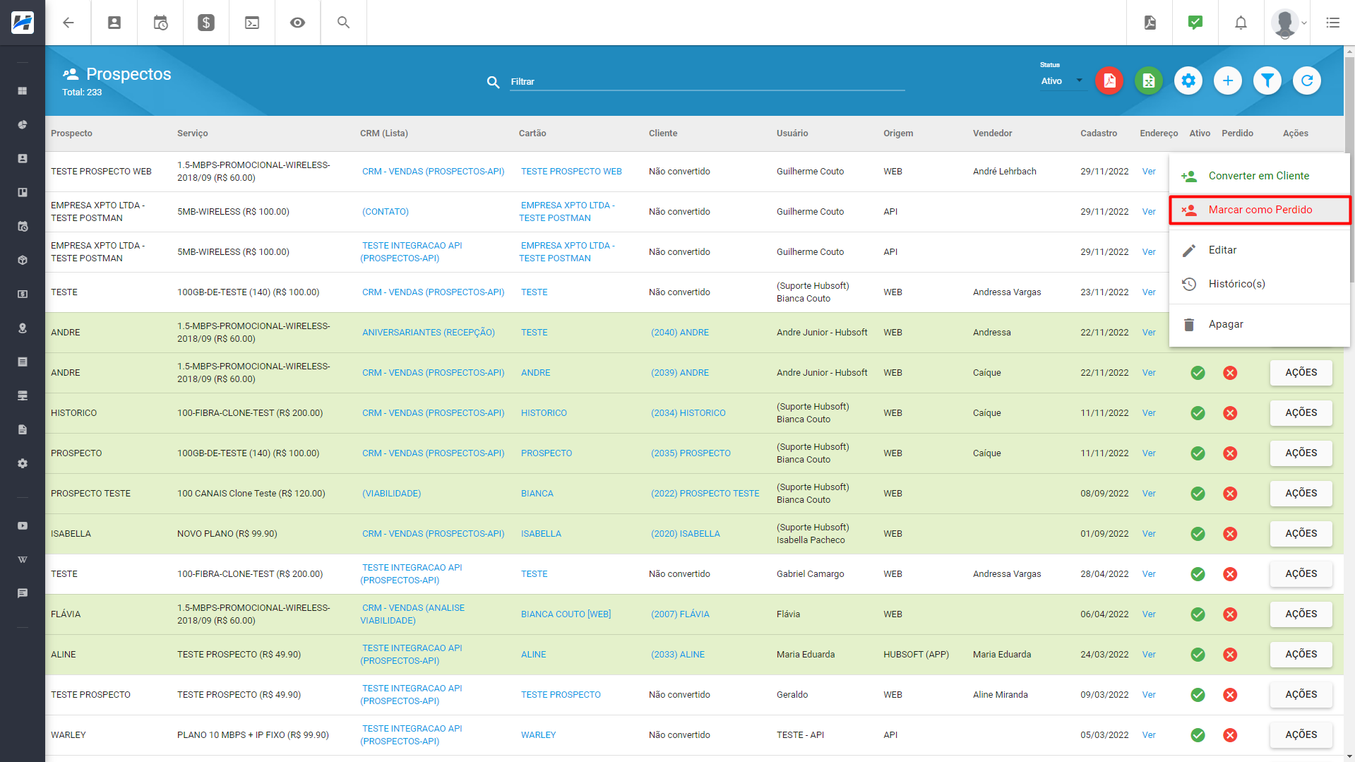Toggle Ativo check for FLÁVIA row
The height and width of the screenshot is (762, 1355).
(x=1198, y=614)
